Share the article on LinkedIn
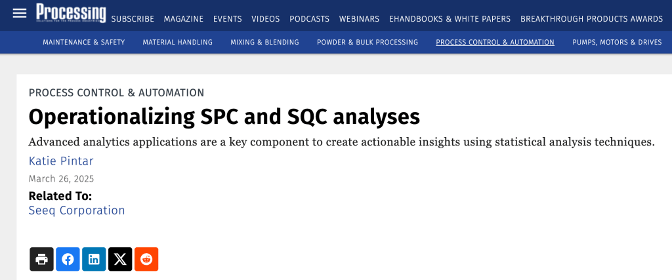Screen dimensions: 672x280 [94, 259]
